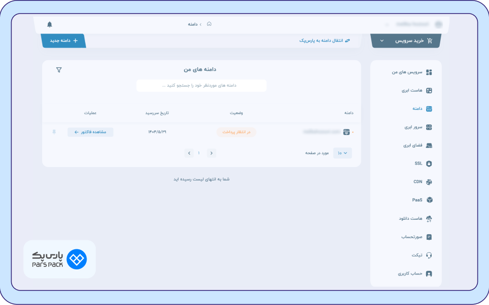Click the دامنه sidebar icon

429,109
